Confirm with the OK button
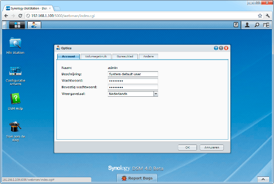The height and width of the screenshot is (184, 274). [187, 147]
